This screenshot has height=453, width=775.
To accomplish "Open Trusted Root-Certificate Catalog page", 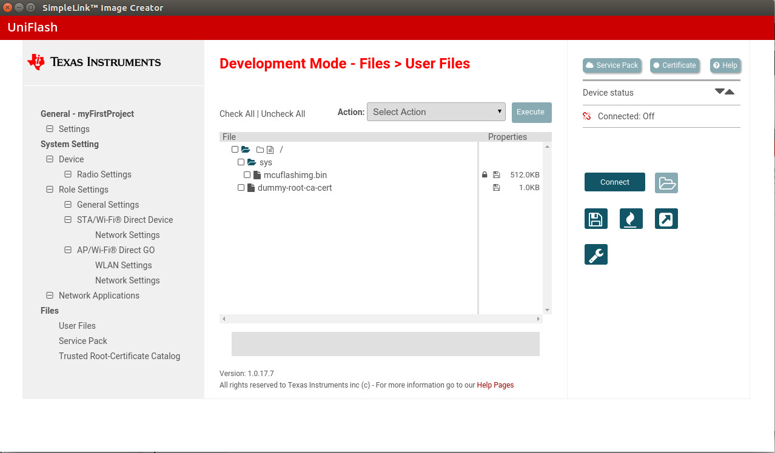I will click(x=119, y=356).
